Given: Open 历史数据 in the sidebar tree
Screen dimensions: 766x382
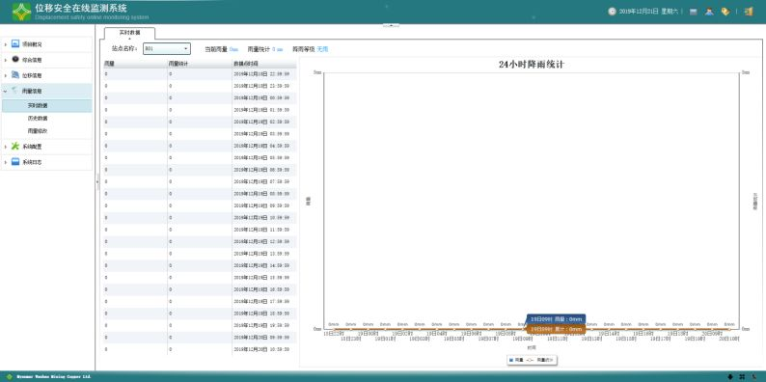Looking at the screenshot, I should point(38,119).
